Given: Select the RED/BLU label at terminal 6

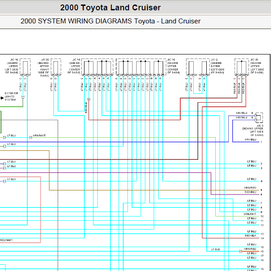Looking at the screenshot, I should (x=250, y=192).
